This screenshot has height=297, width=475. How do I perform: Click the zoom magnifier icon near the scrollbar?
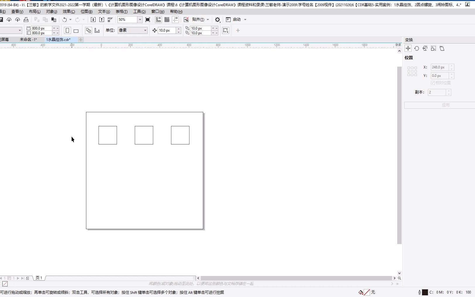[399, 278]
